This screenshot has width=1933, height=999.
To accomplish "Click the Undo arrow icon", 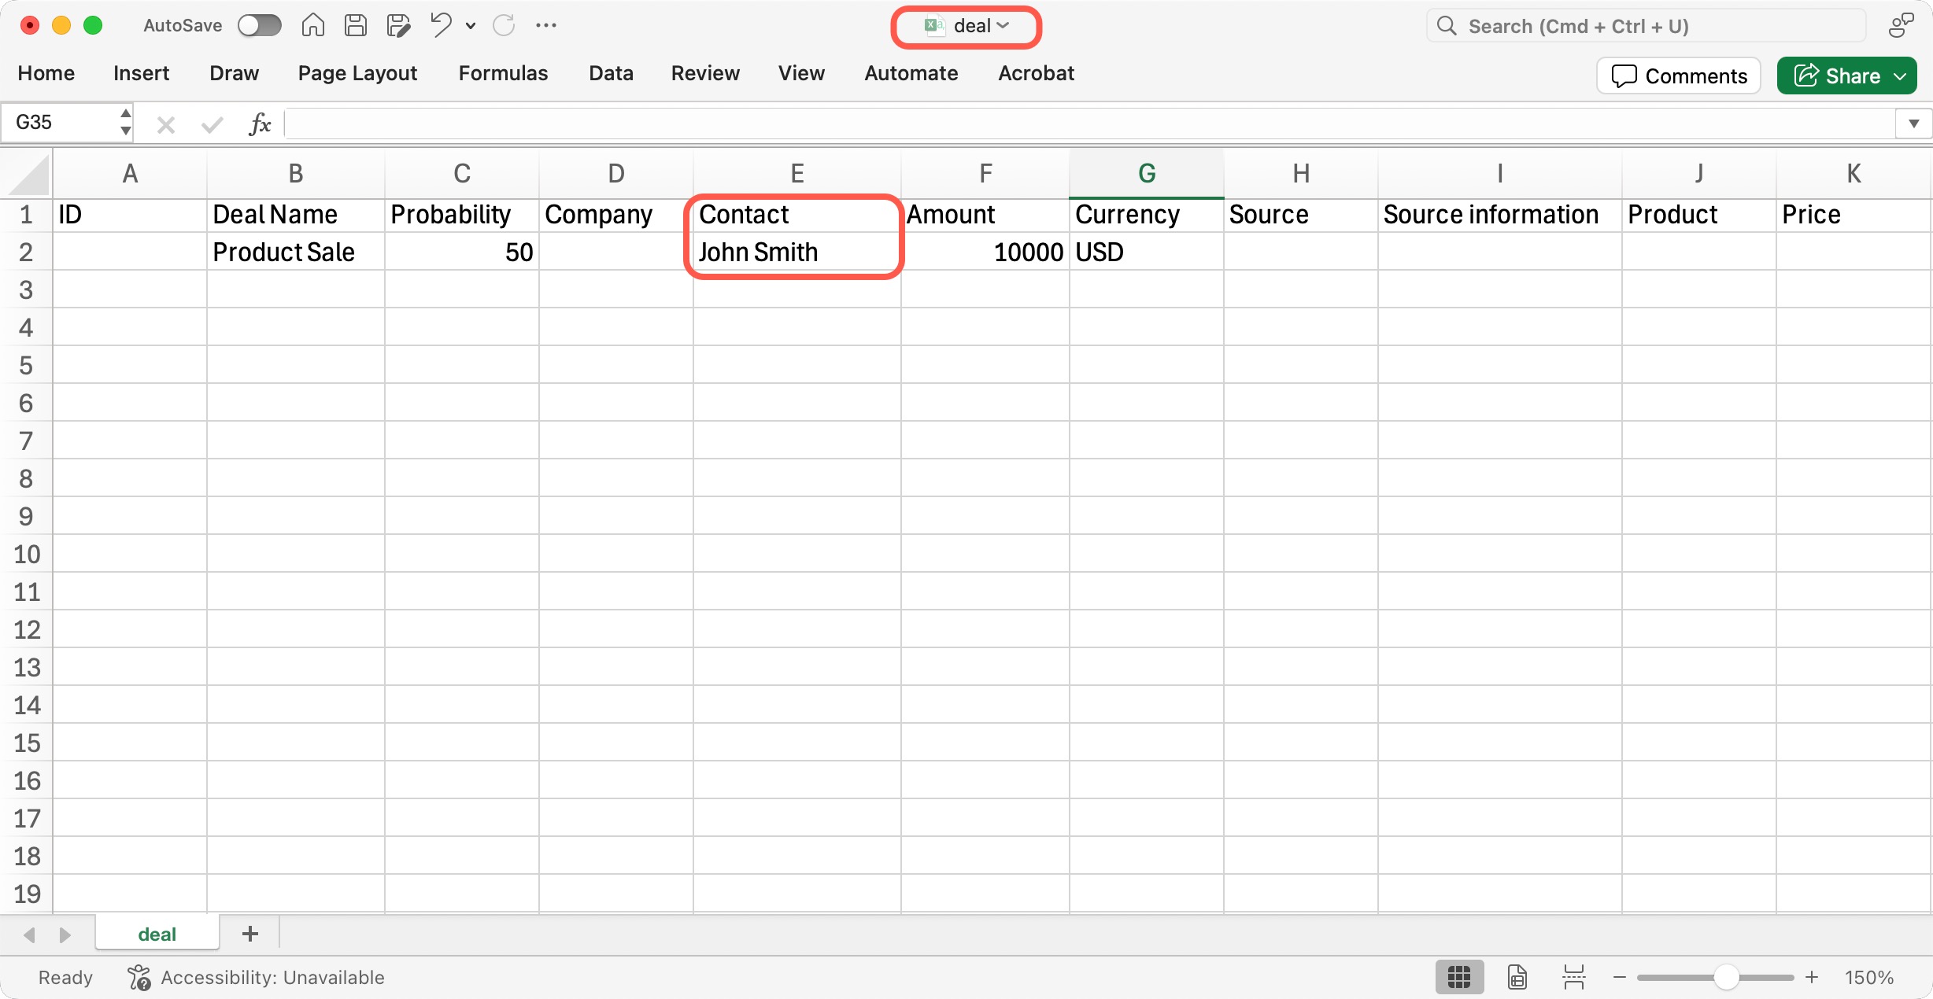I will point(441,26).
